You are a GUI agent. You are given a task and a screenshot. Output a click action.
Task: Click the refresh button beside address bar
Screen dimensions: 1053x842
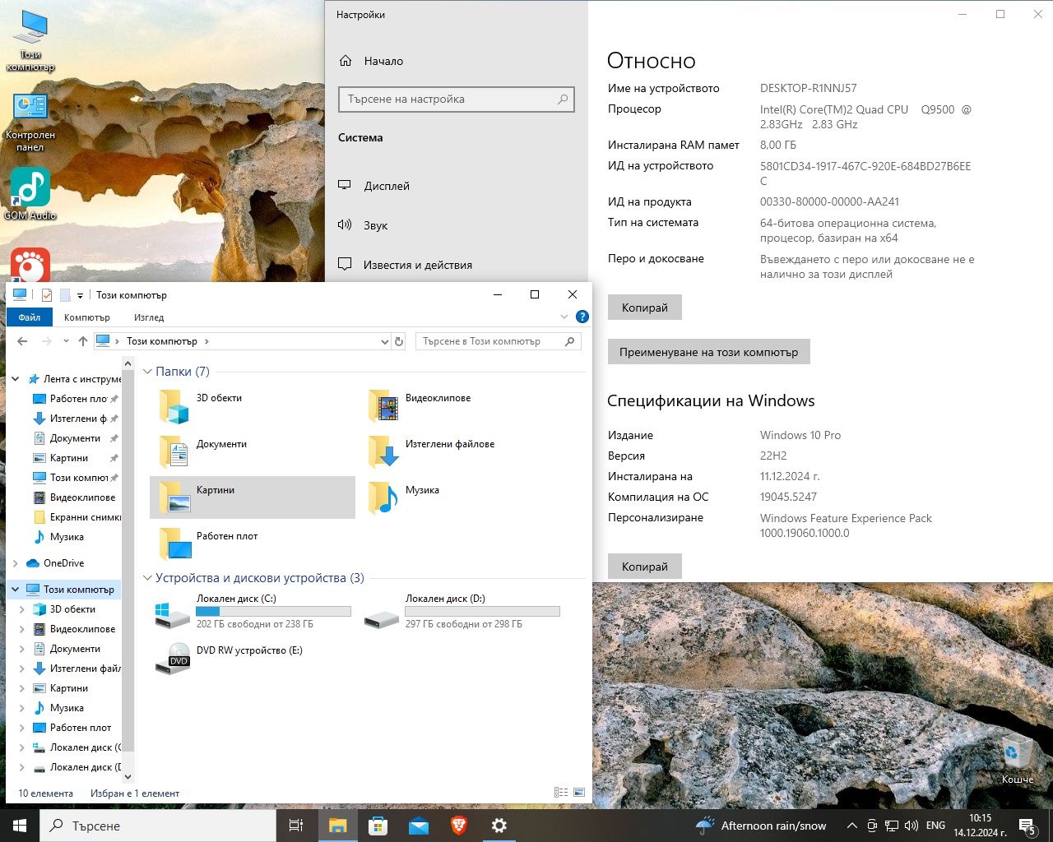pos(399,341)
